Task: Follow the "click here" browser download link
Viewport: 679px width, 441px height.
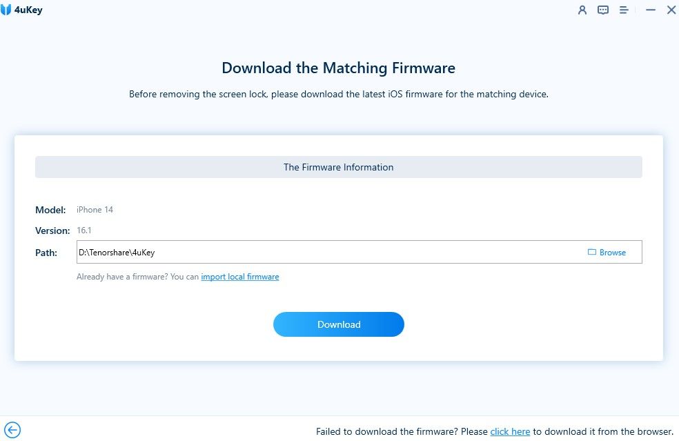Action: click(510, 432)
